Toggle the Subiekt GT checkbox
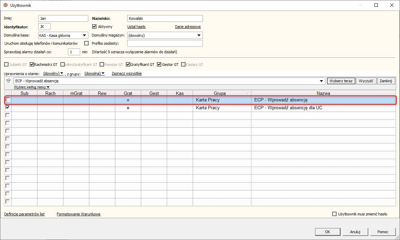400x240 pixels. click(6, 64)
